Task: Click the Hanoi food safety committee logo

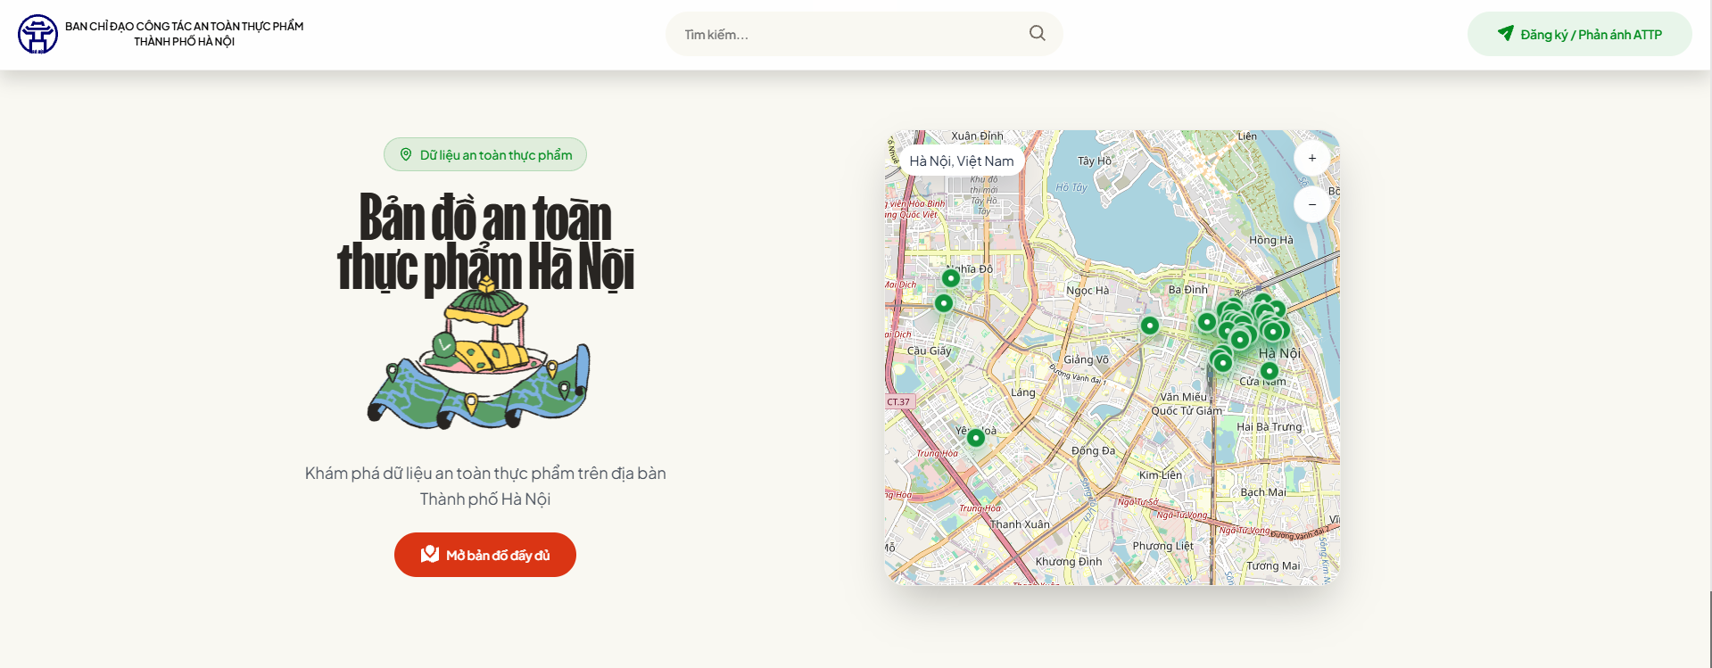Action: (x=37, y=34)
